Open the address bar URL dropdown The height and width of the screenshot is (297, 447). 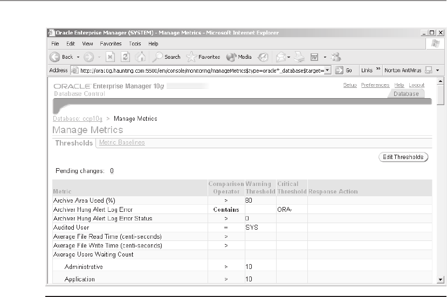pyautogui.click(x=327, y=70)
